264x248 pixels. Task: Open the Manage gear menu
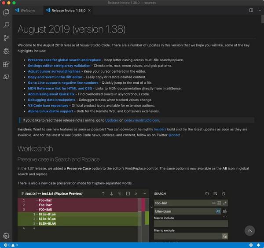tap(6, 236)
